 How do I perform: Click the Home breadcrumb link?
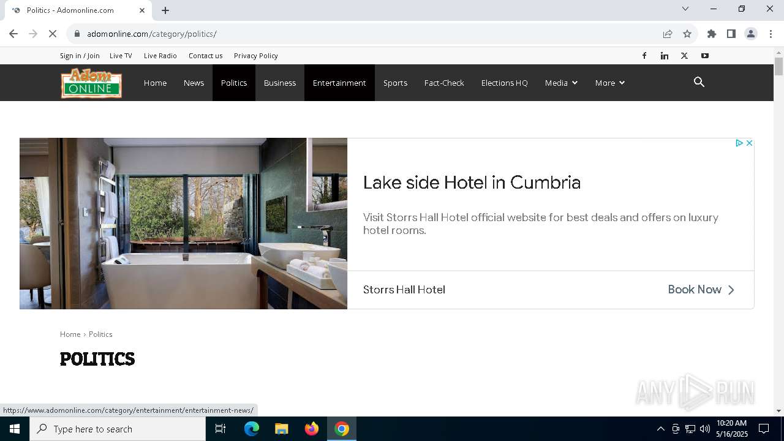pos(70,334)
